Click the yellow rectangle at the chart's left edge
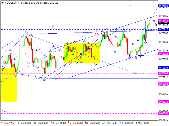Screen dimensions: 169x126 click(9, 85)
